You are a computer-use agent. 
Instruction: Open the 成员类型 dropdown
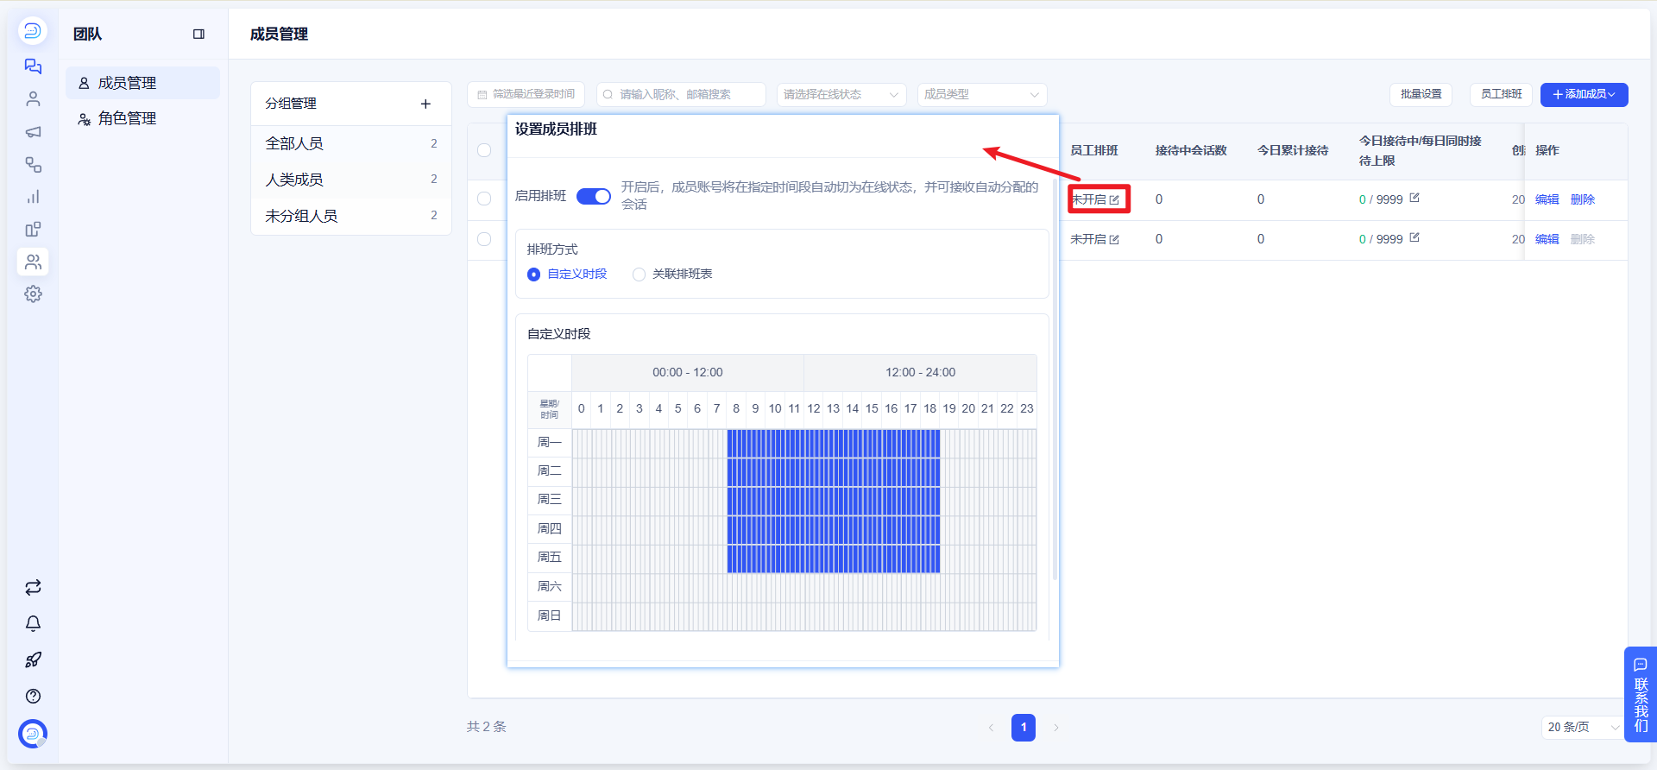pos(982,94)
